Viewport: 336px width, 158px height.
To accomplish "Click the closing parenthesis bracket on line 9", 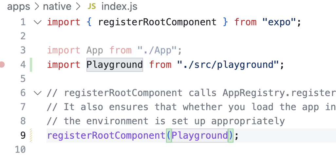I will pos(231,135).
